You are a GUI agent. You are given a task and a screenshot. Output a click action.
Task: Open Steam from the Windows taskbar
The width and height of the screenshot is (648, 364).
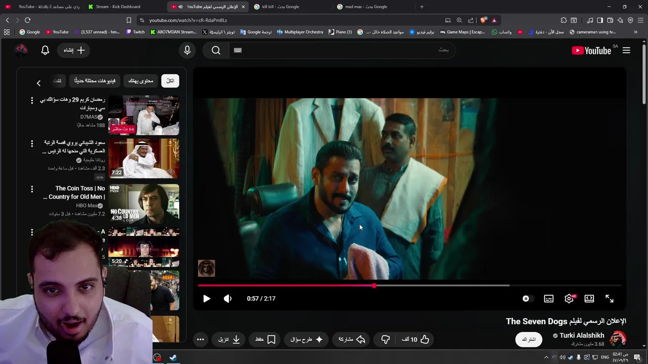point(173,357)
